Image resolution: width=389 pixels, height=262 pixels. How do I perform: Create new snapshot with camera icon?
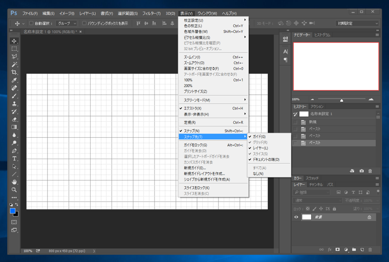pos(361,171)
